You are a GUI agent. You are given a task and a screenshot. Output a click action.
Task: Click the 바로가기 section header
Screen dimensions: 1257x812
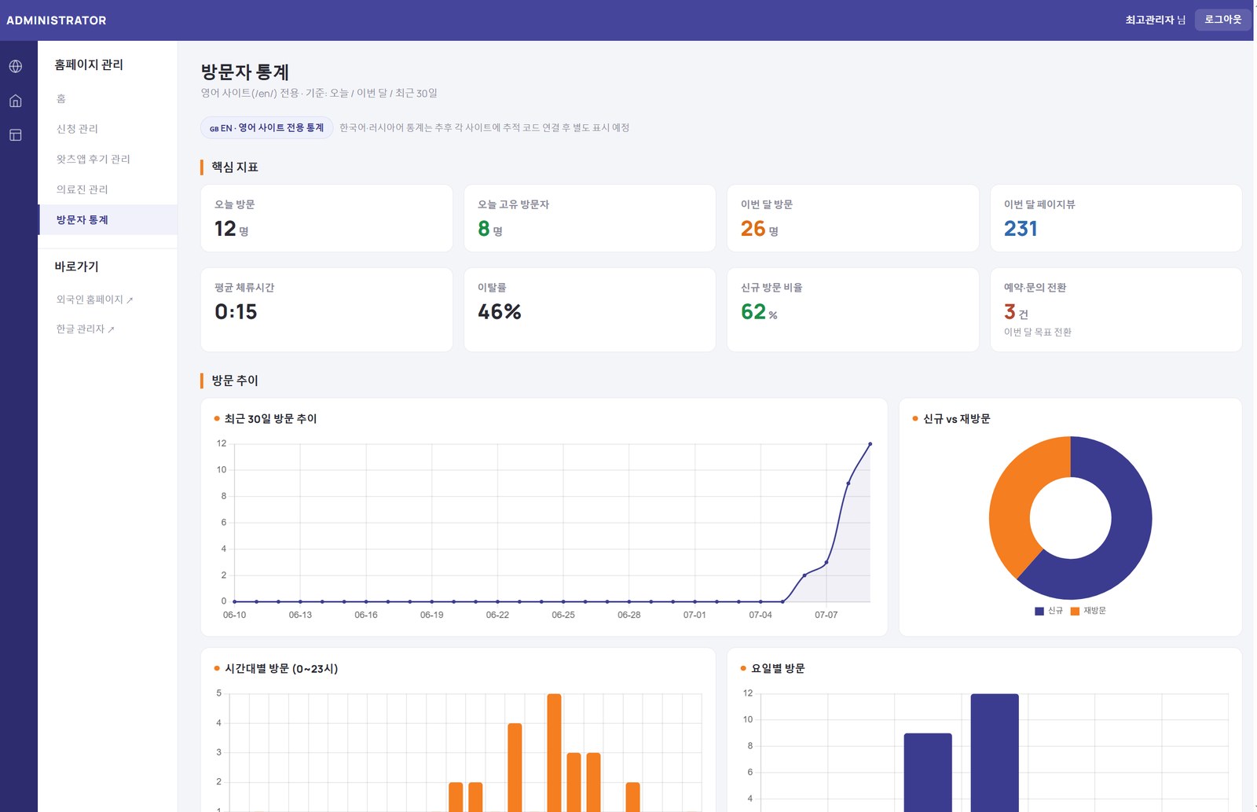[76, 266]
